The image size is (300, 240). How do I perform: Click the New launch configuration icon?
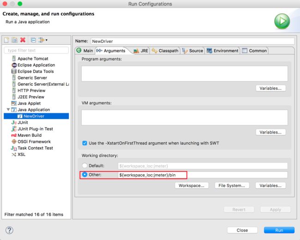[x=6, y=40]
